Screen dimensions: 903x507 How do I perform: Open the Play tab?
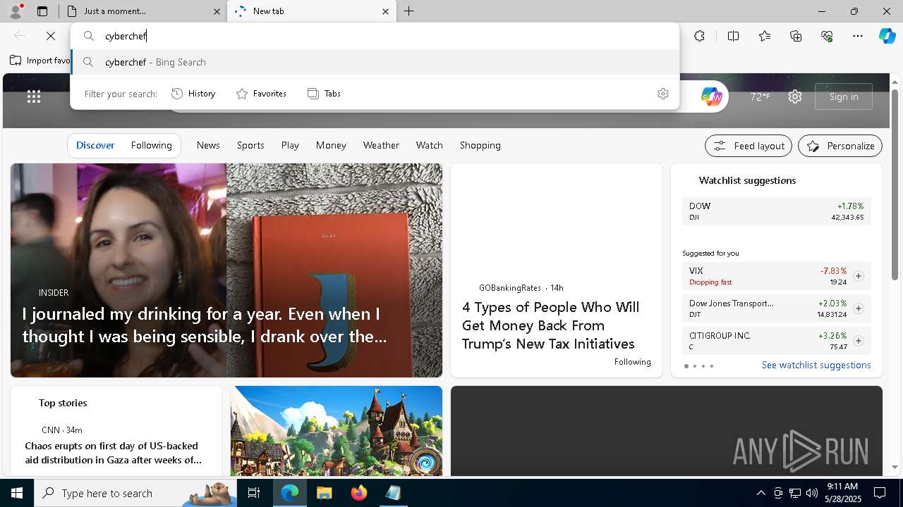coord(290,145)
